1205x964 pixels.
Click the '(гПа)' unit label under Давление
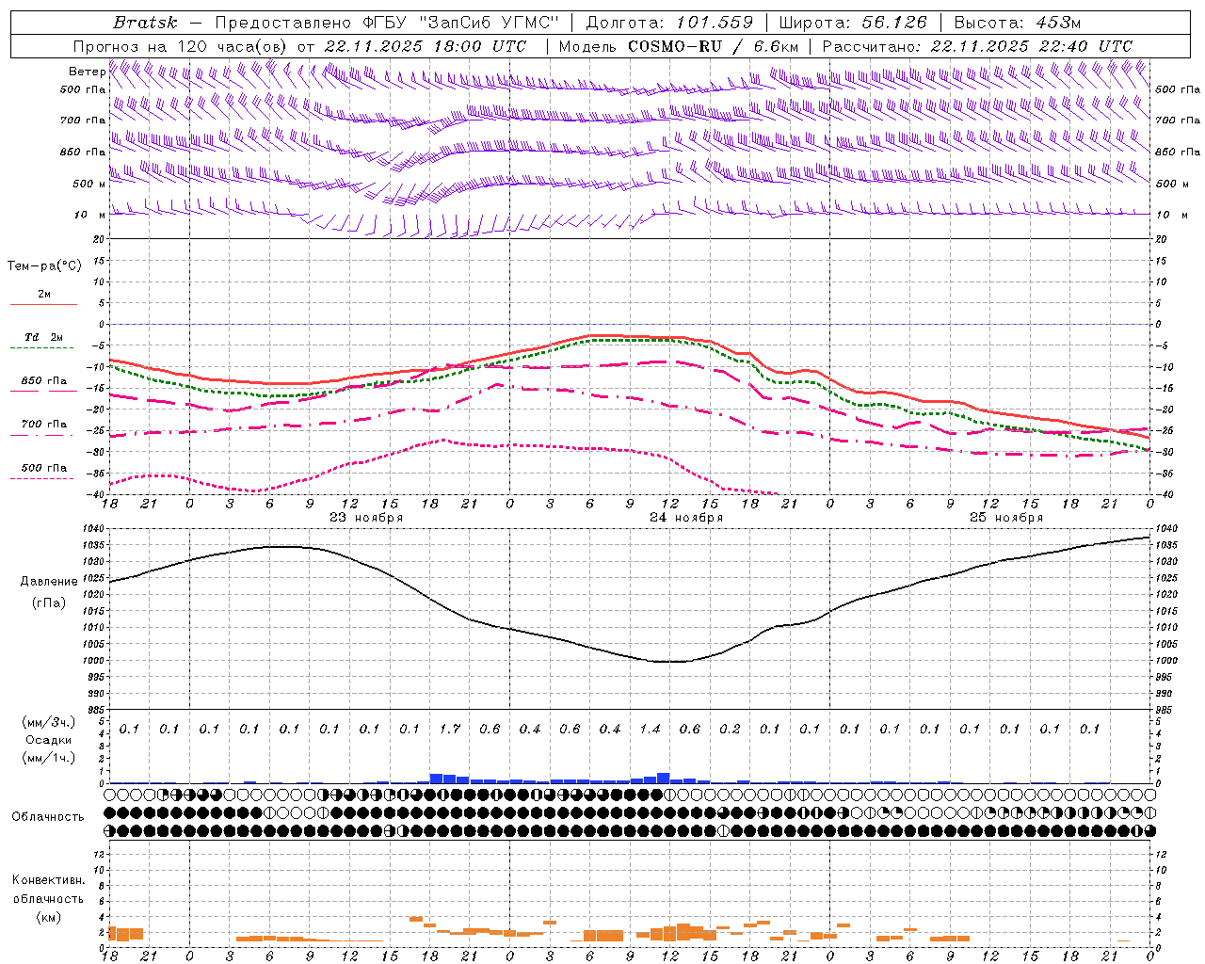[48, 602]
